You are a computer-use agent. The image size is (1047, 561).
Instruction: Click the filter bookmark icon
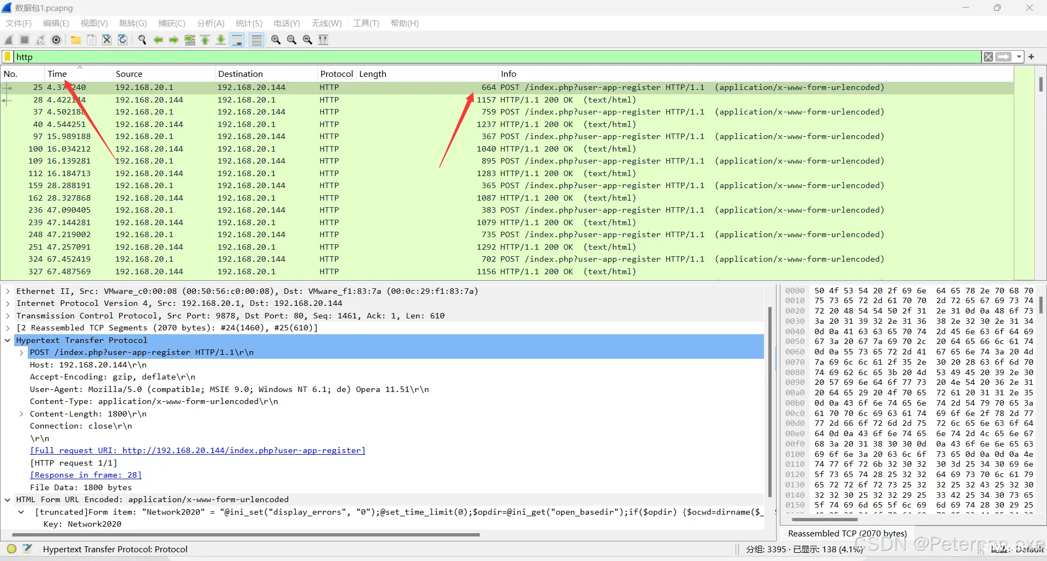(8, 57)
